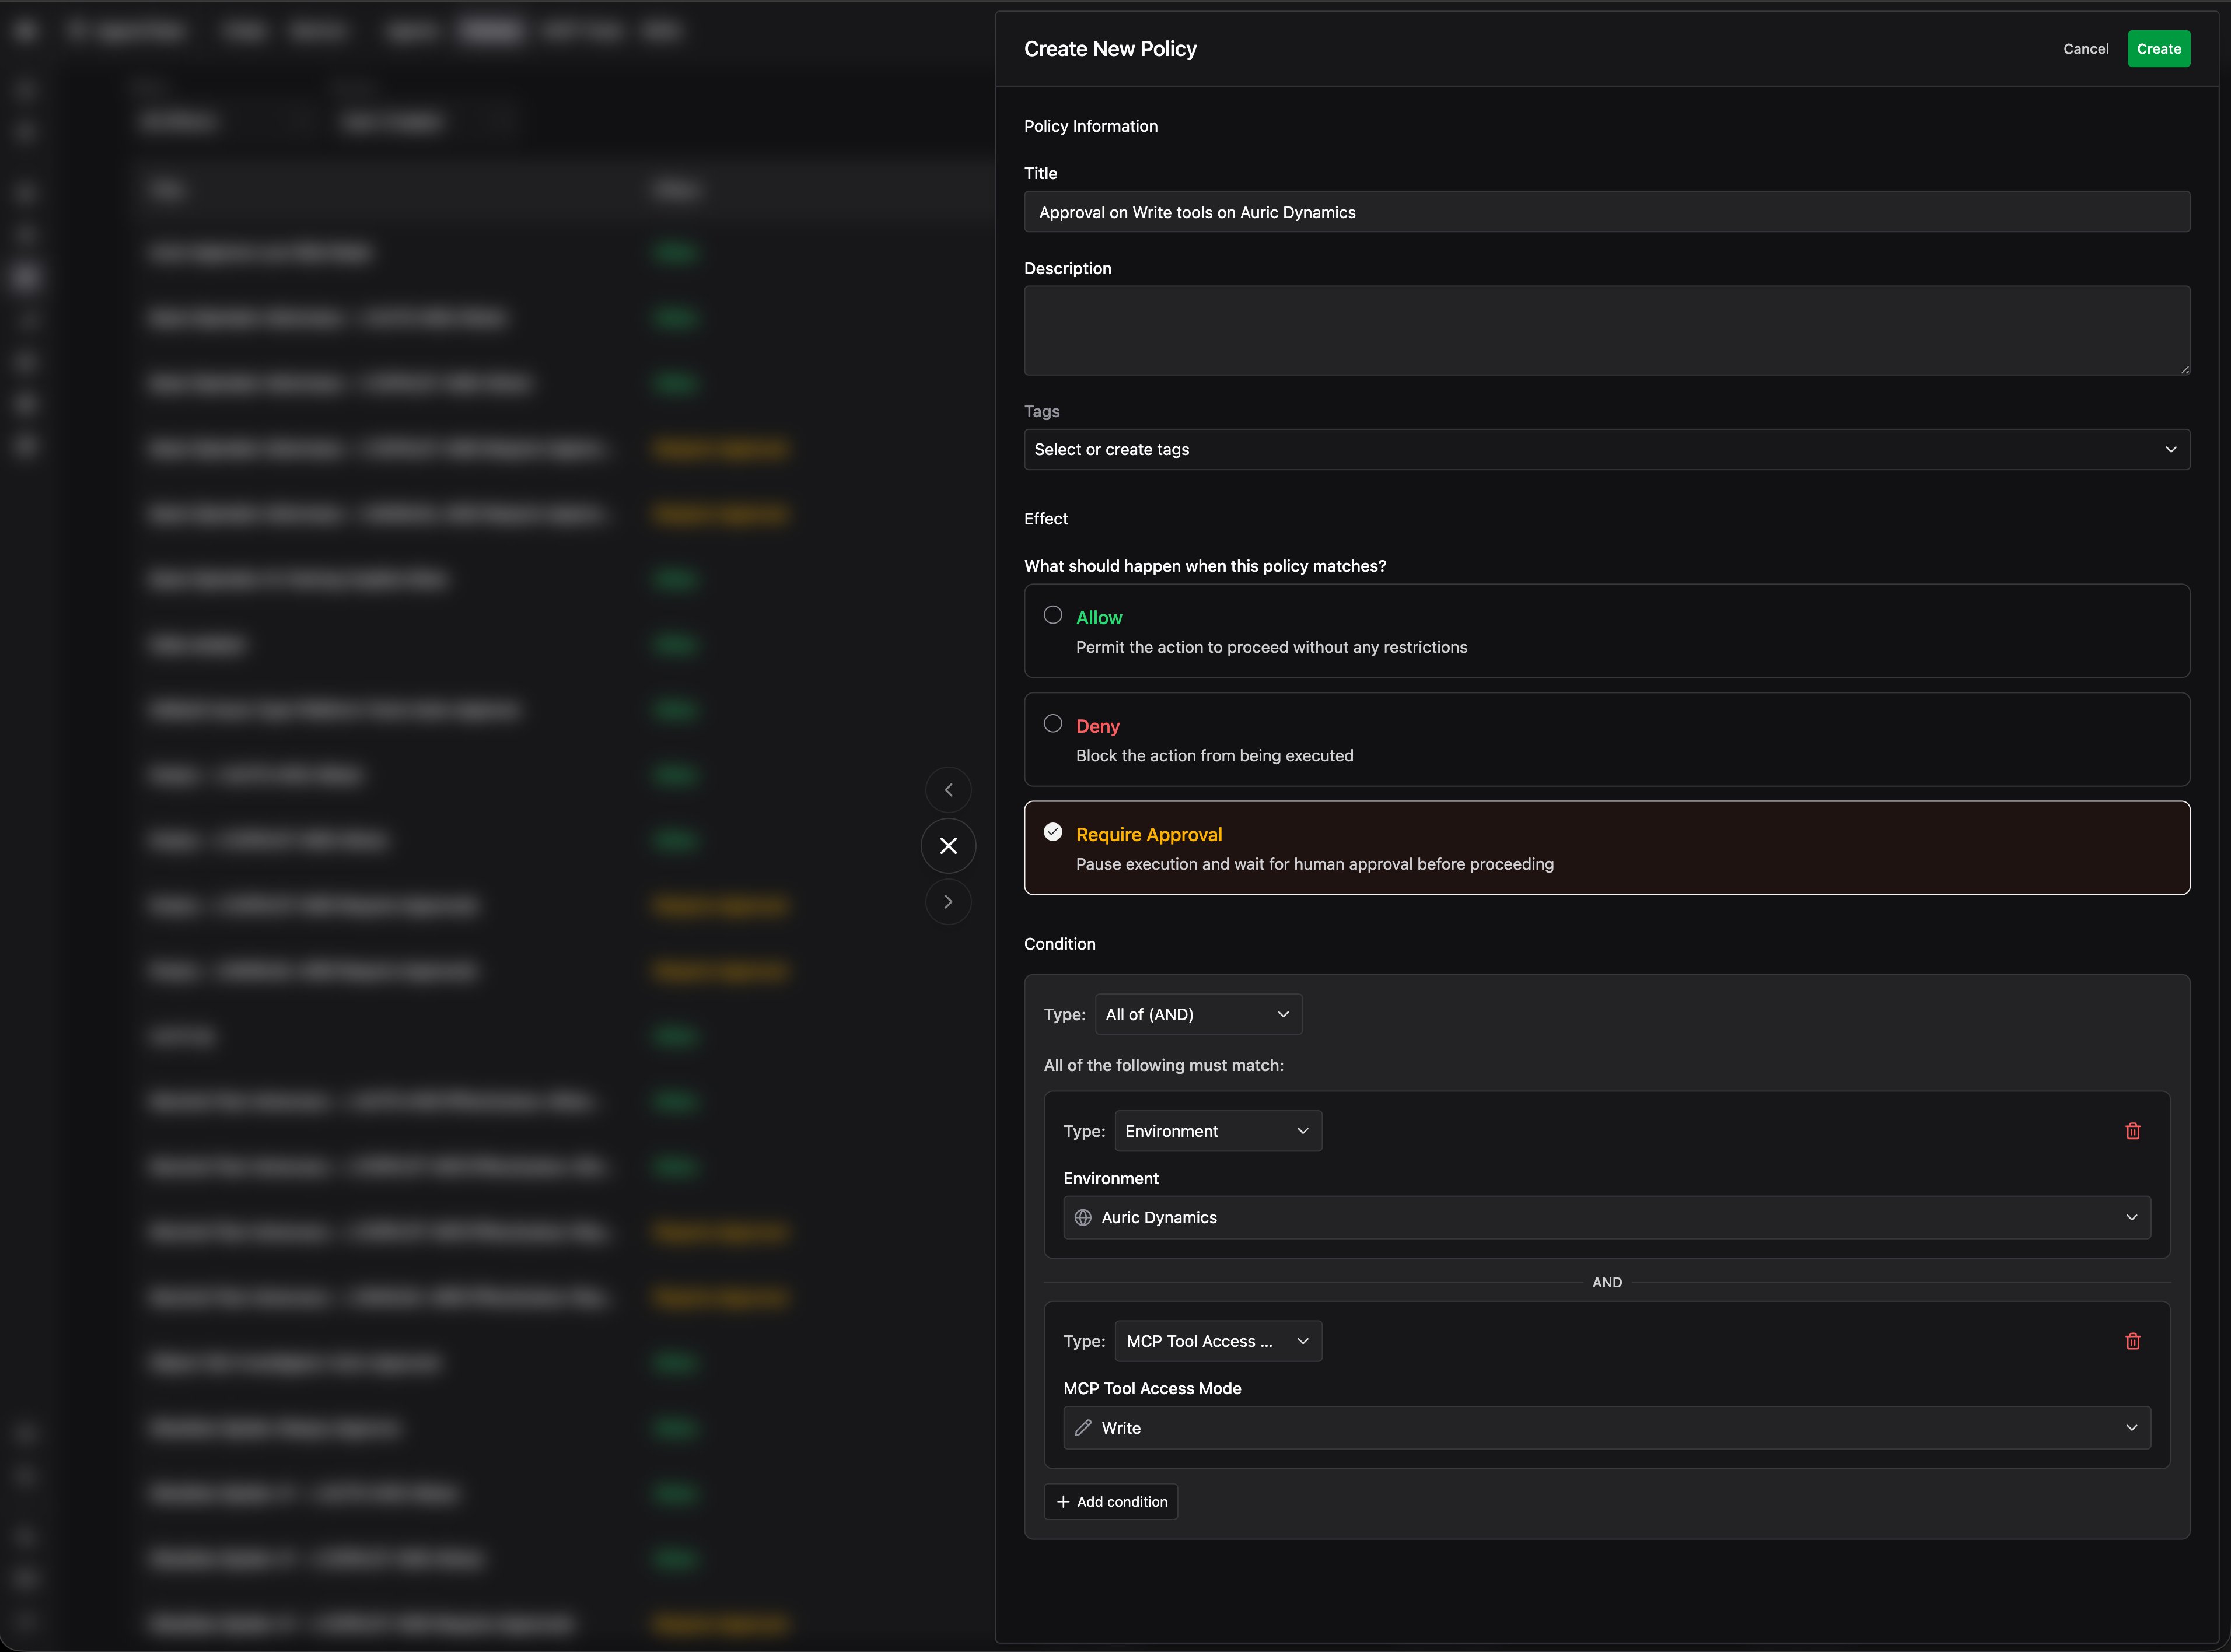Expand the Auric Dynamics environment dropdown

point(1606,1218)
